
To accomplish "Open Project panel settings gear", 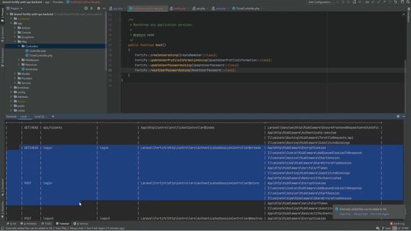I will pyautogui.click(x=98, y=8).
